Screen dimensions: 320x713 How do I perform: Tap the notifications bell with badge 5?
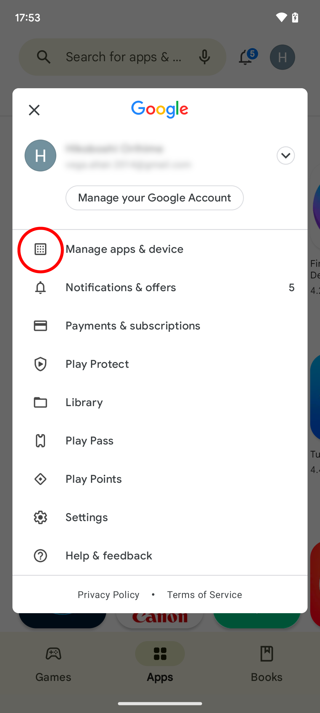(248, 57)
